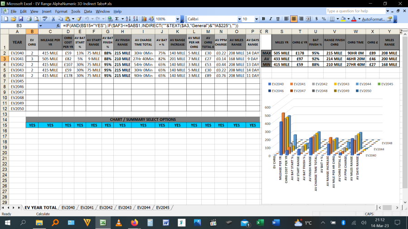Activate the Format Painter brush
This screenshot has height=229, width=408.
click(79, 19)
